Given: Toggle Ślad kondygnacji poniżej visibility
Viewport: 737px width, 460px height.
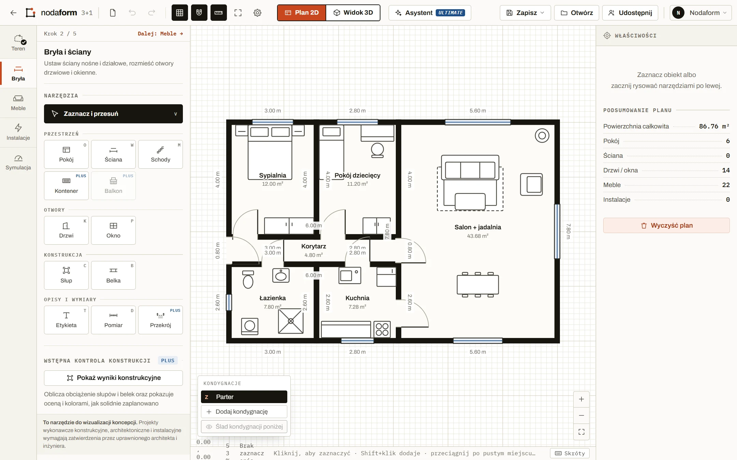Looking at the screenshot, I should click(244, 427).
